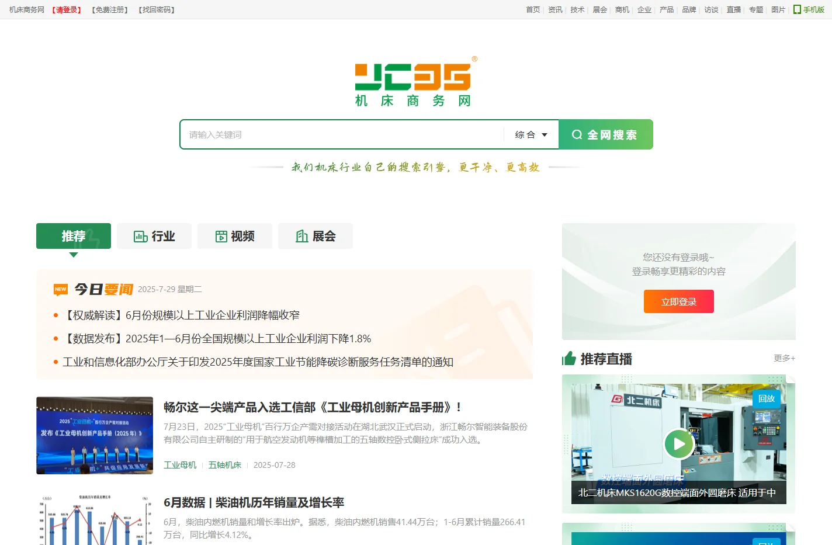Image resolution: width=832 pixels, height=545 pixels.
Task: Select the 推荐 tab
Action: 74,236
